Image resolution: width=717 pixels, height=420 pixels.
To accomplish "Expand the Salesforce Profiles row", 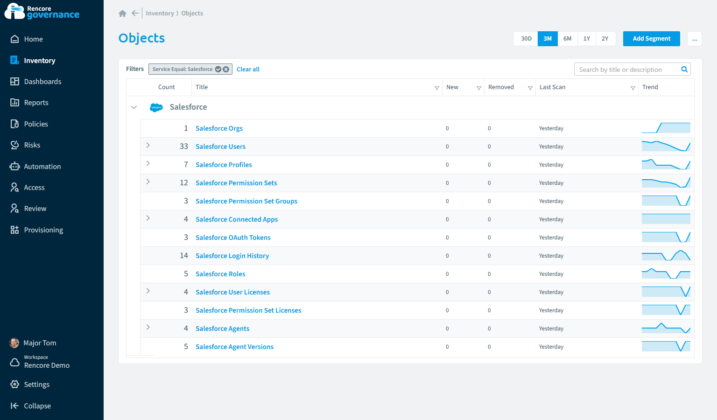I will 148,164.
